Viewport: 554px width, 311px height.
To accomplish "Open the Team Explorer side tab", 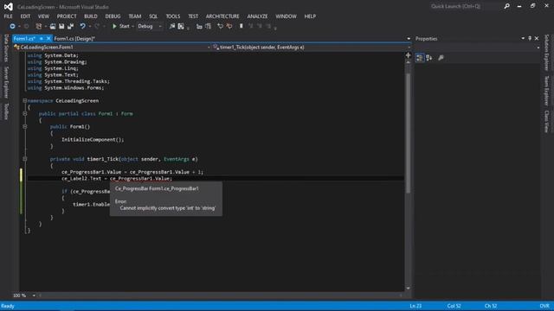I will point(546,90).
